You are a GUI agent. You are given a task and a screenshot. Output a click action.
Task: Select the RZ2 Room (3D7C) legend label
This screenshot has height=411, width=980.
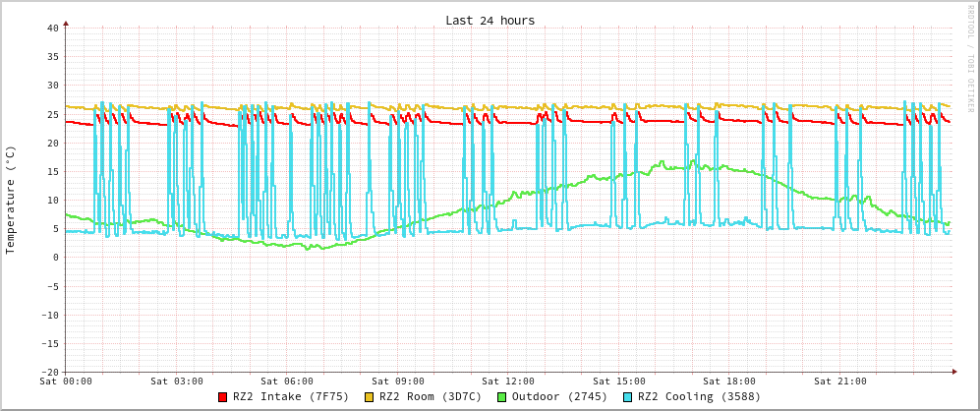(431, 397)
